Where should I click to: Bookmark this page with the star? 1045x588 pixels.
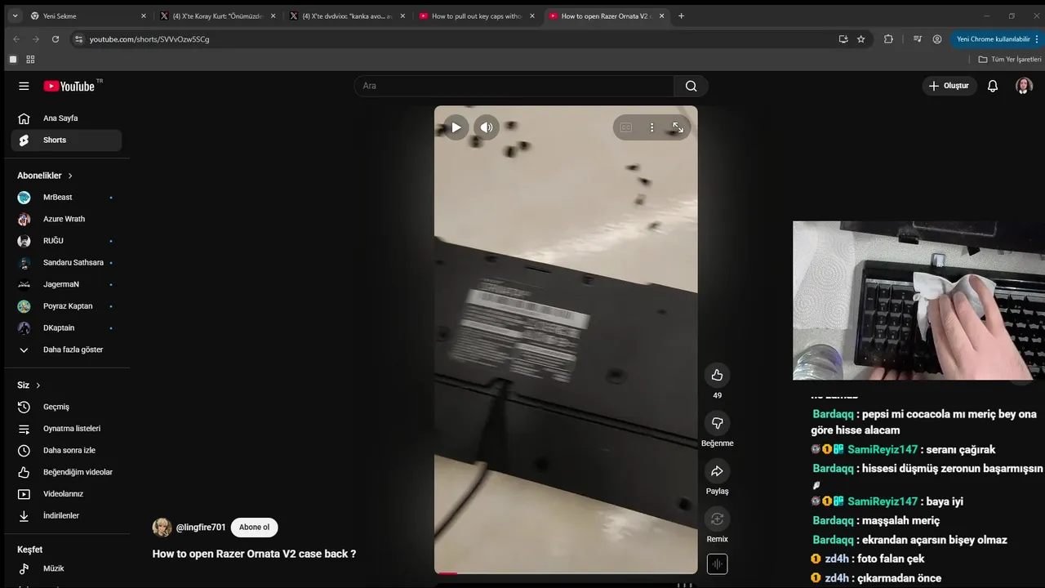860,39
